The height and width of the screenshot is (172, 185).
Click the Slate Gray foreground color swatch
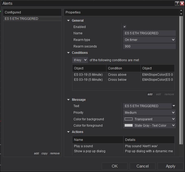click(129, 125)
